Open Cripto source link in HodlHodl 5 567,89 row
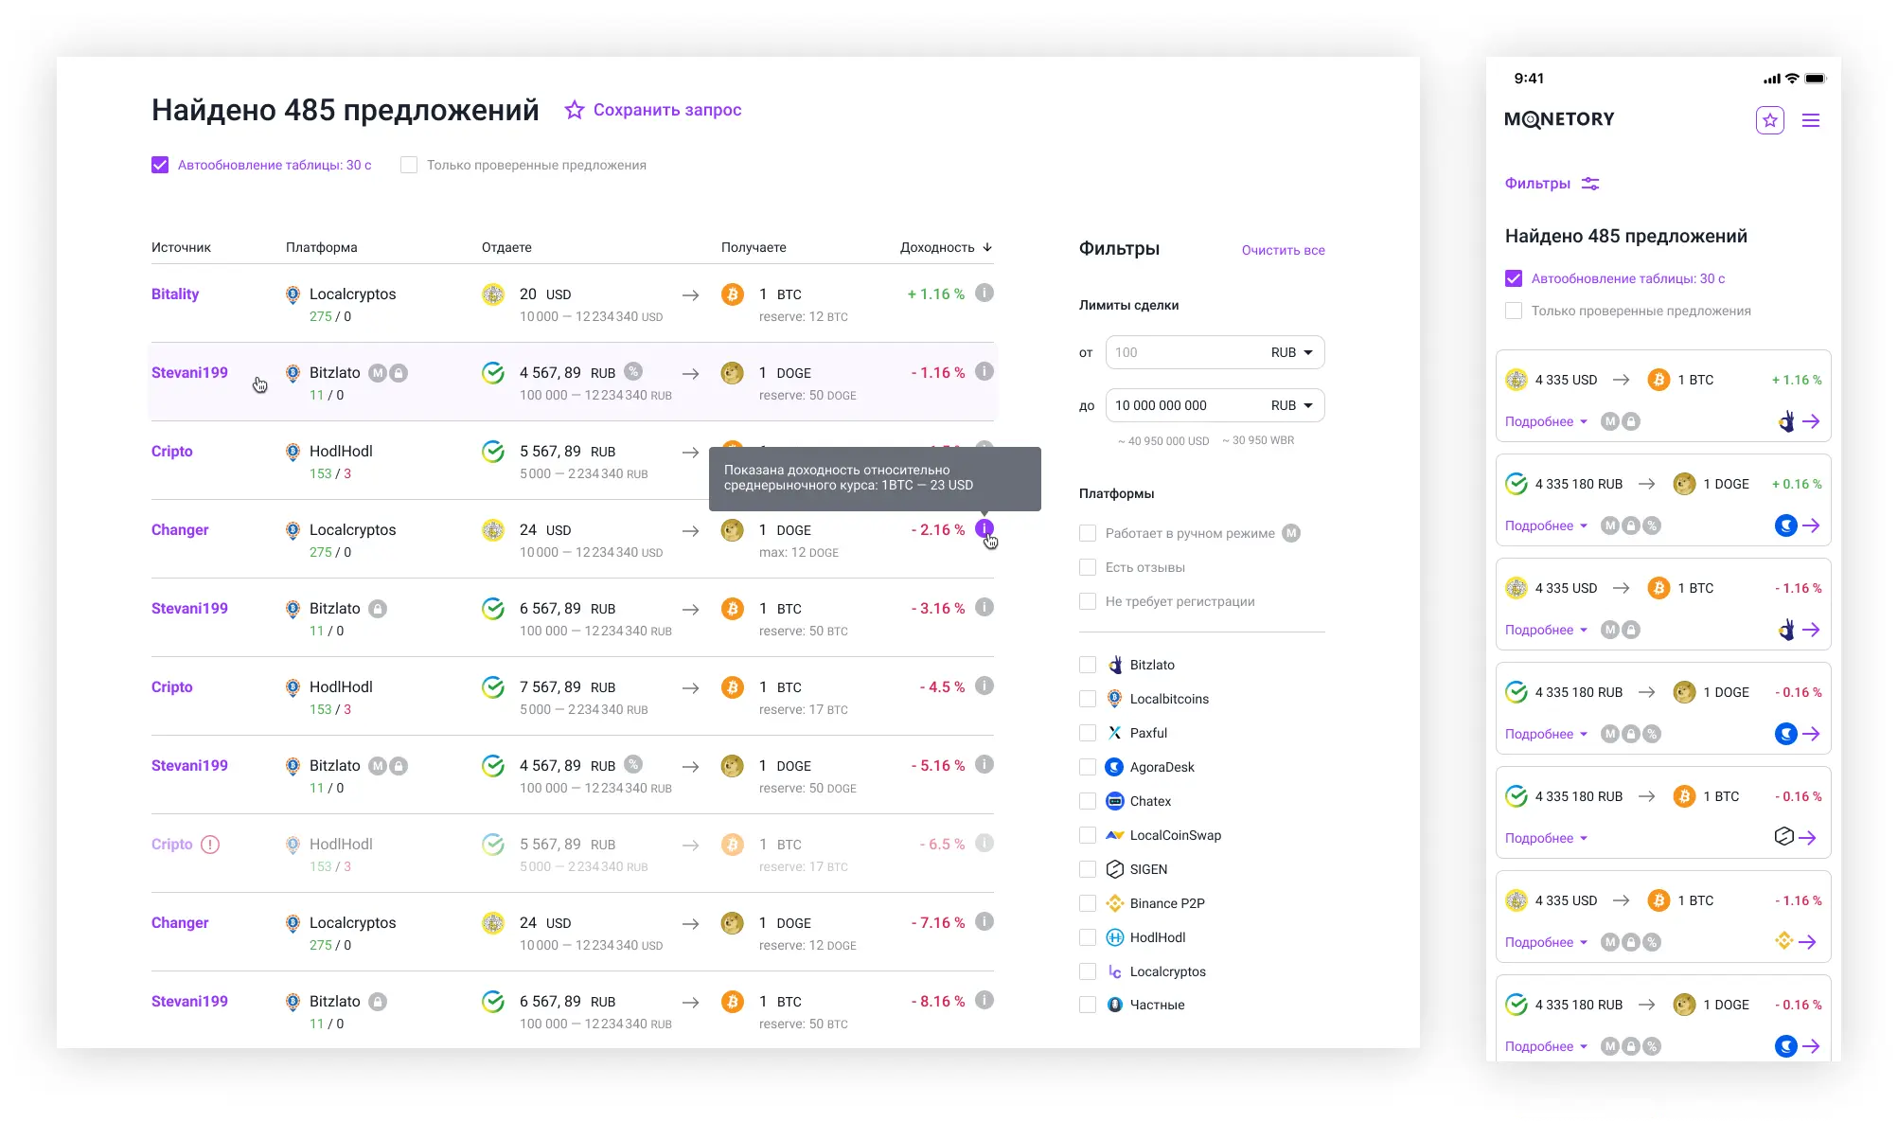The height and width of the screenshot is (1122, 1898). click(x=171, y=451)
